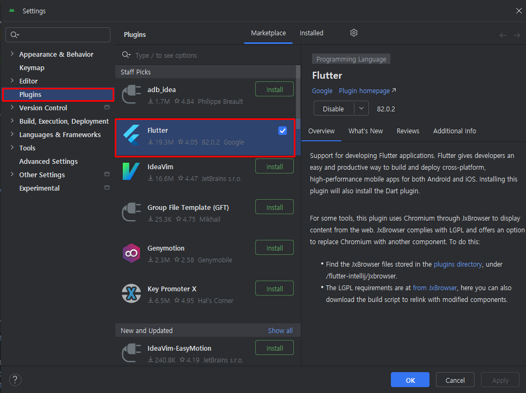526x393 pixels.
Task: Focus the settings search field
Action: [x=58, y=35]
